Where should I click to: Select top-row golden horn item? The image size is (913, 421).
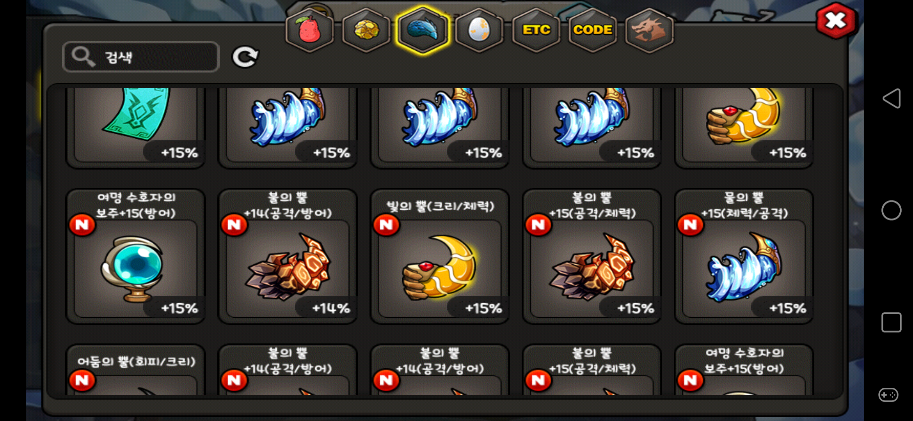coord(744,127)
